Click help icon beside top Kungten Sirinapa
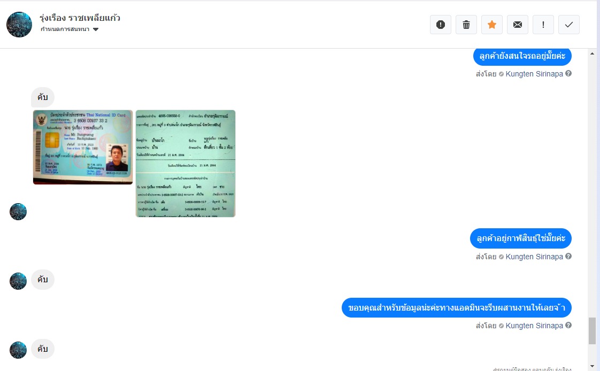600x371 pixels. (568, 73)
